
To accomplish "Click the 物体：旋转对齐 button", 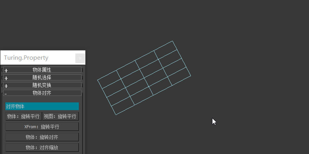I will tap(42, 137).
